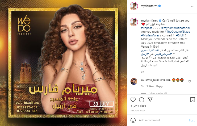Screen dimensions: 197x126
Task: Open the #Erbil hashtag link
Action: coord(180,35)
